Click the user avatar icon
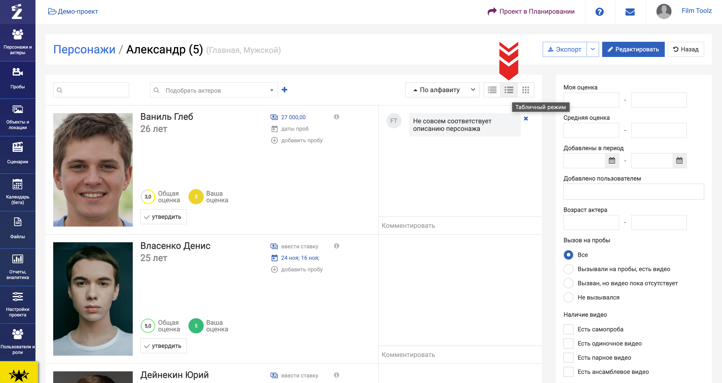722x383 pixels. click(664, 11)
